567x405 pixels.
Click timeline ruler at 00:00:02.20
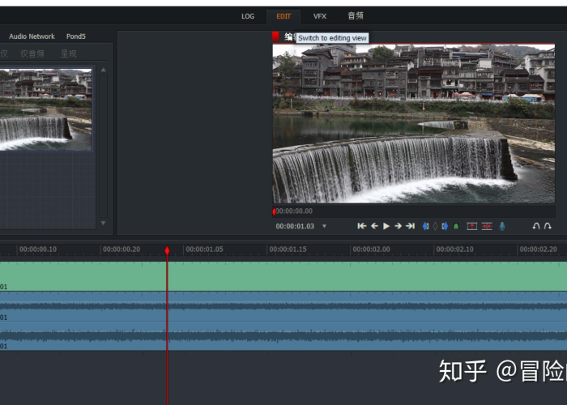click(538, 249)
